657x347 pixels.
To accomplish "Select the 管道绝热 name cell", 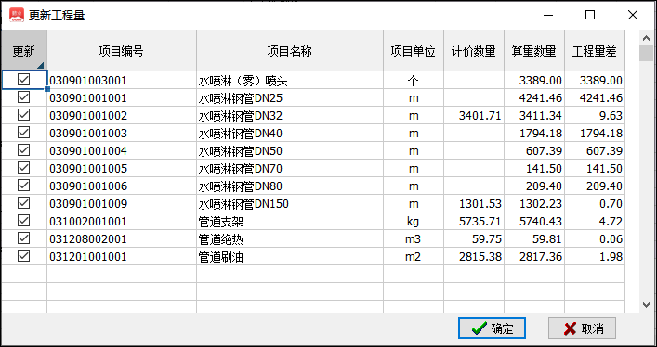I will [x=290, y=239].
